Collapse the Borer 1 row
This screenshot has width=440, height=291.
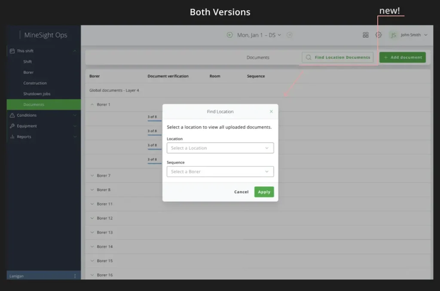pos(92,105)
